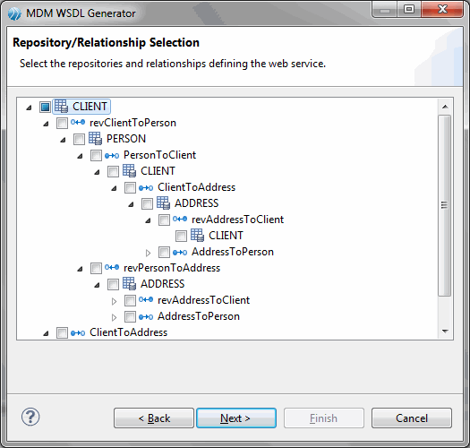This screenshot has height=448, width=470.
Task: Check the PersonToClient checkbox
Action: 96,155
